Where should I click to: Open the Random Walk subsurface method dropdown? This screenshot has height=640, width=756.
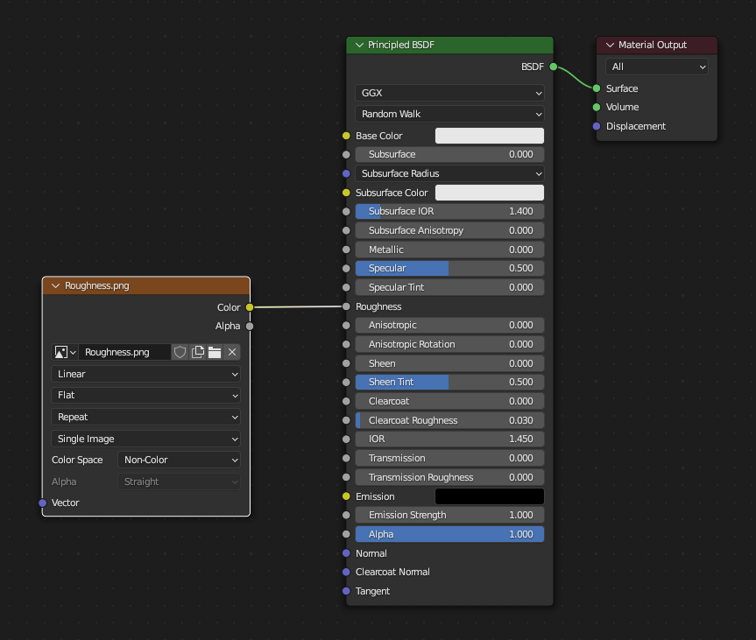click(x=449, y=114)
